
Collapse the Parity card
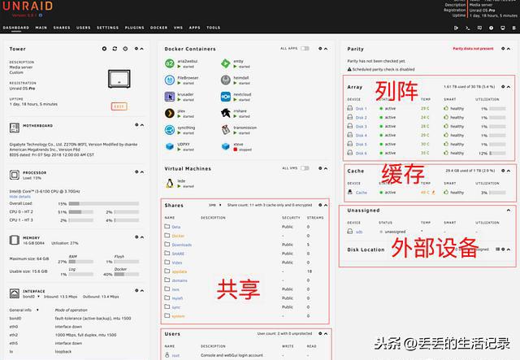(509, 49)
